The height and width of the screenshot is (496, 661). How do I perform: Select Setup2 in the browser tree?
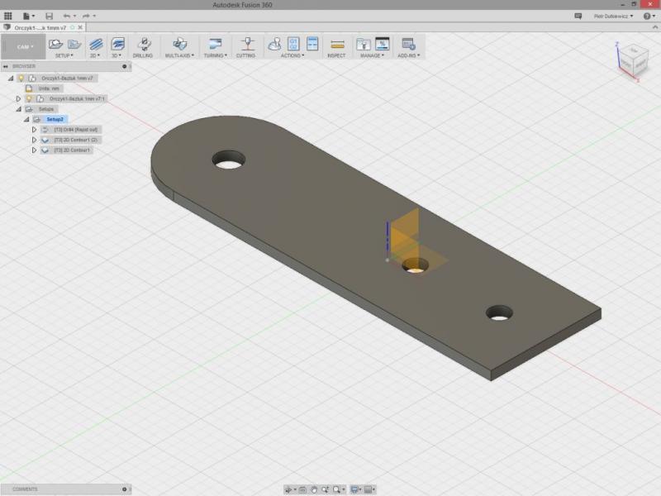[x=55, y=119]
